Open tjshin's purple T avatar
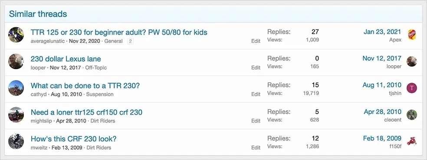427x160 pixels. point(412,88)
